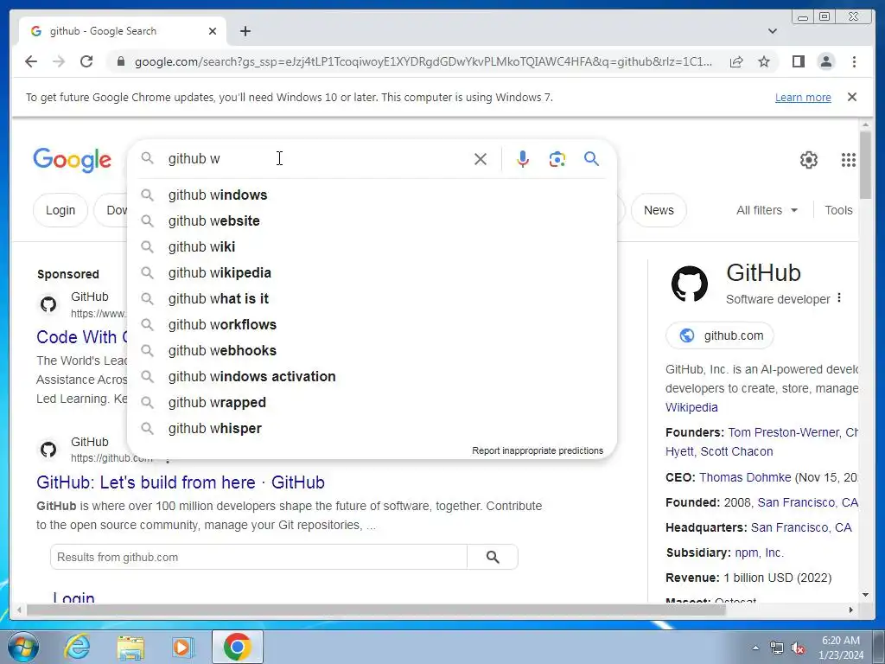The width and height of the screenshot is (885, 664).
Task: Open the Google apps grid
Action: 849,160
